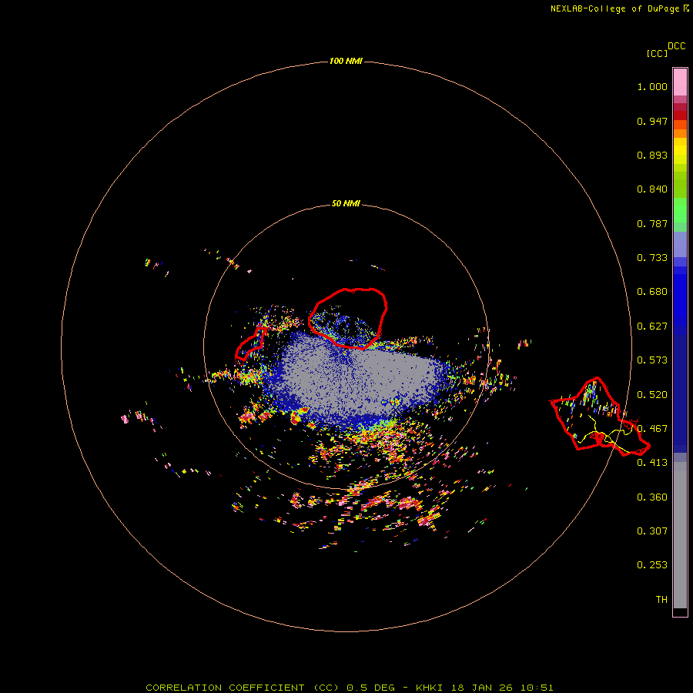Click the Correlation Coefficient caption at bottom

pos(349,688)
